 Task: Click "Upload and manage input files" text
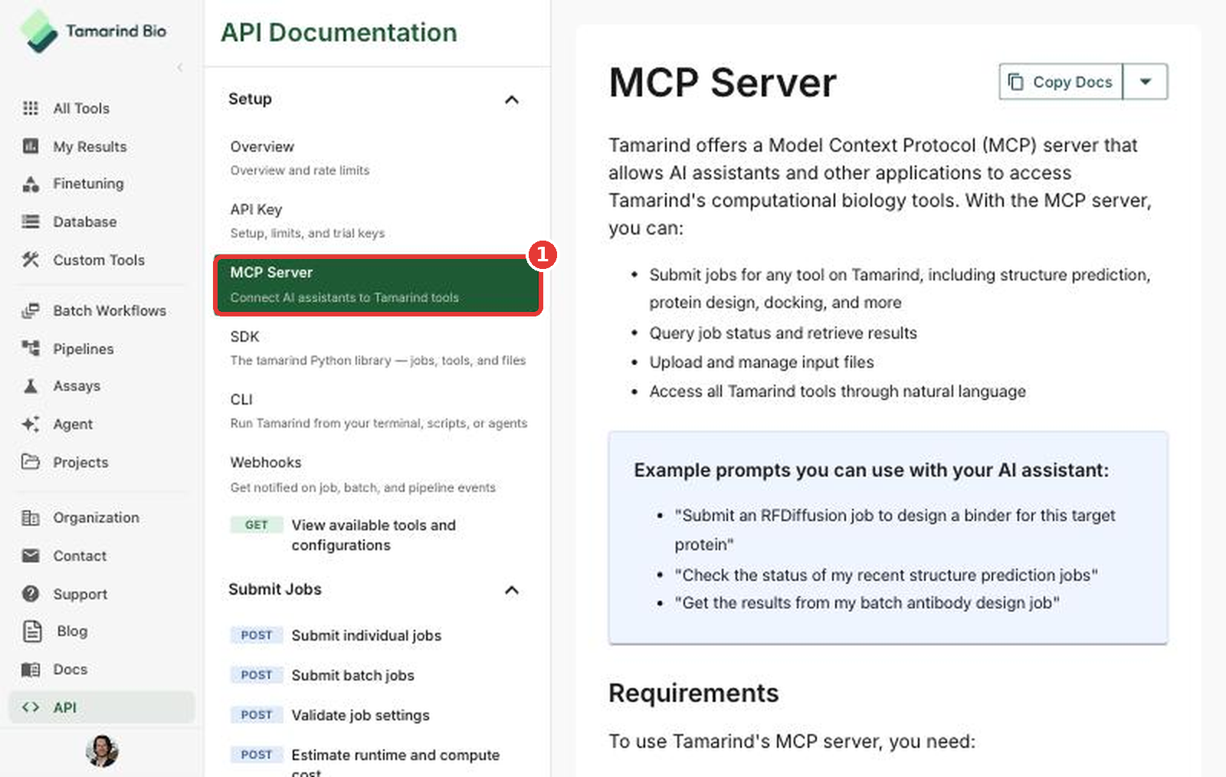(x=762, y=362)
